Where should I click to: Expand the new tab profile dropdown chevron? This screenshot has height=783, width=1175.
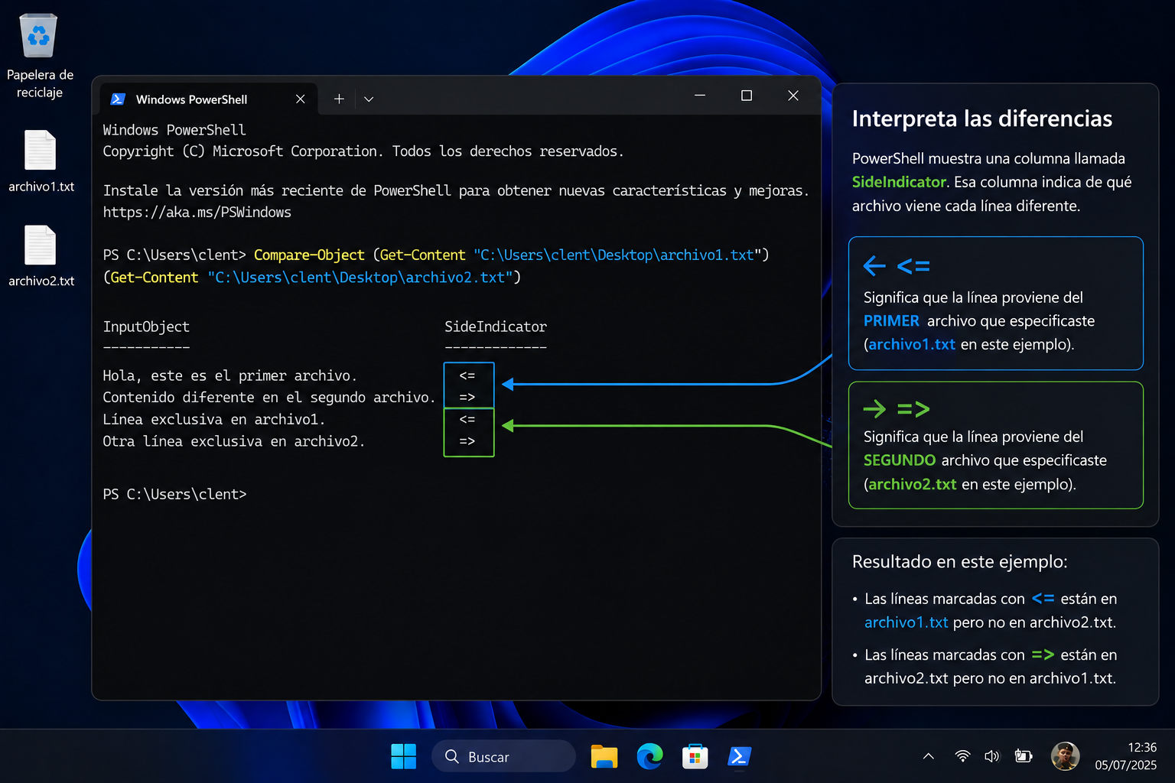point(369,99)
